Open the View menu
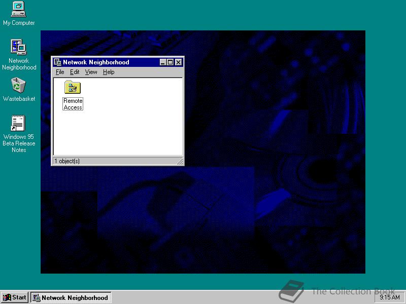406x304 pixels. [91, 72]
